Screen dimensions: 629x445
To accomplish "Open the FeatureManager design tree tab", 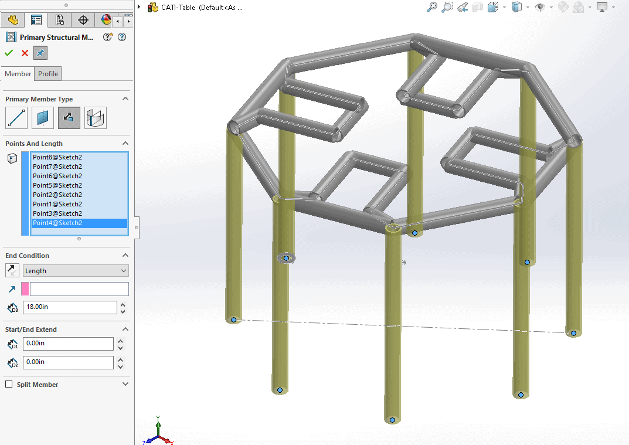I will click(13, 20).
